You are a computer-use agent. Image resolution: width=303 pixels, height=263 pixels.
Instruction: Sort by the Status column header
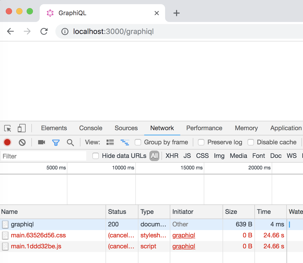pyautogui.click(x=122, y=212)
